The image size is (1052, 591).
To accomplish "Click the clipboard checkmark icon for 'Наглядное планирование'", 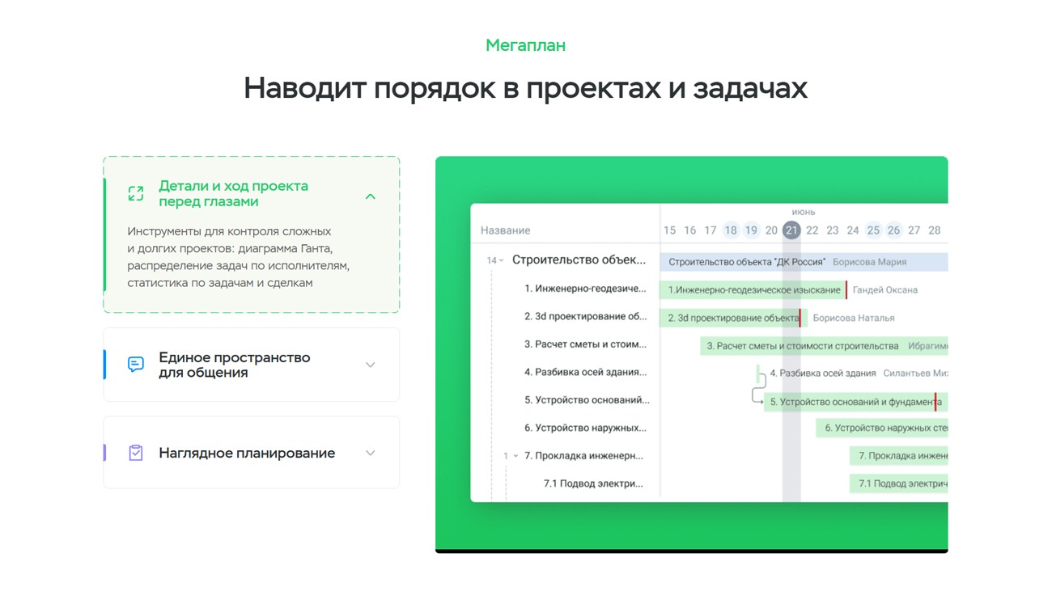I will pyautogui.click(x=136, y=453).
